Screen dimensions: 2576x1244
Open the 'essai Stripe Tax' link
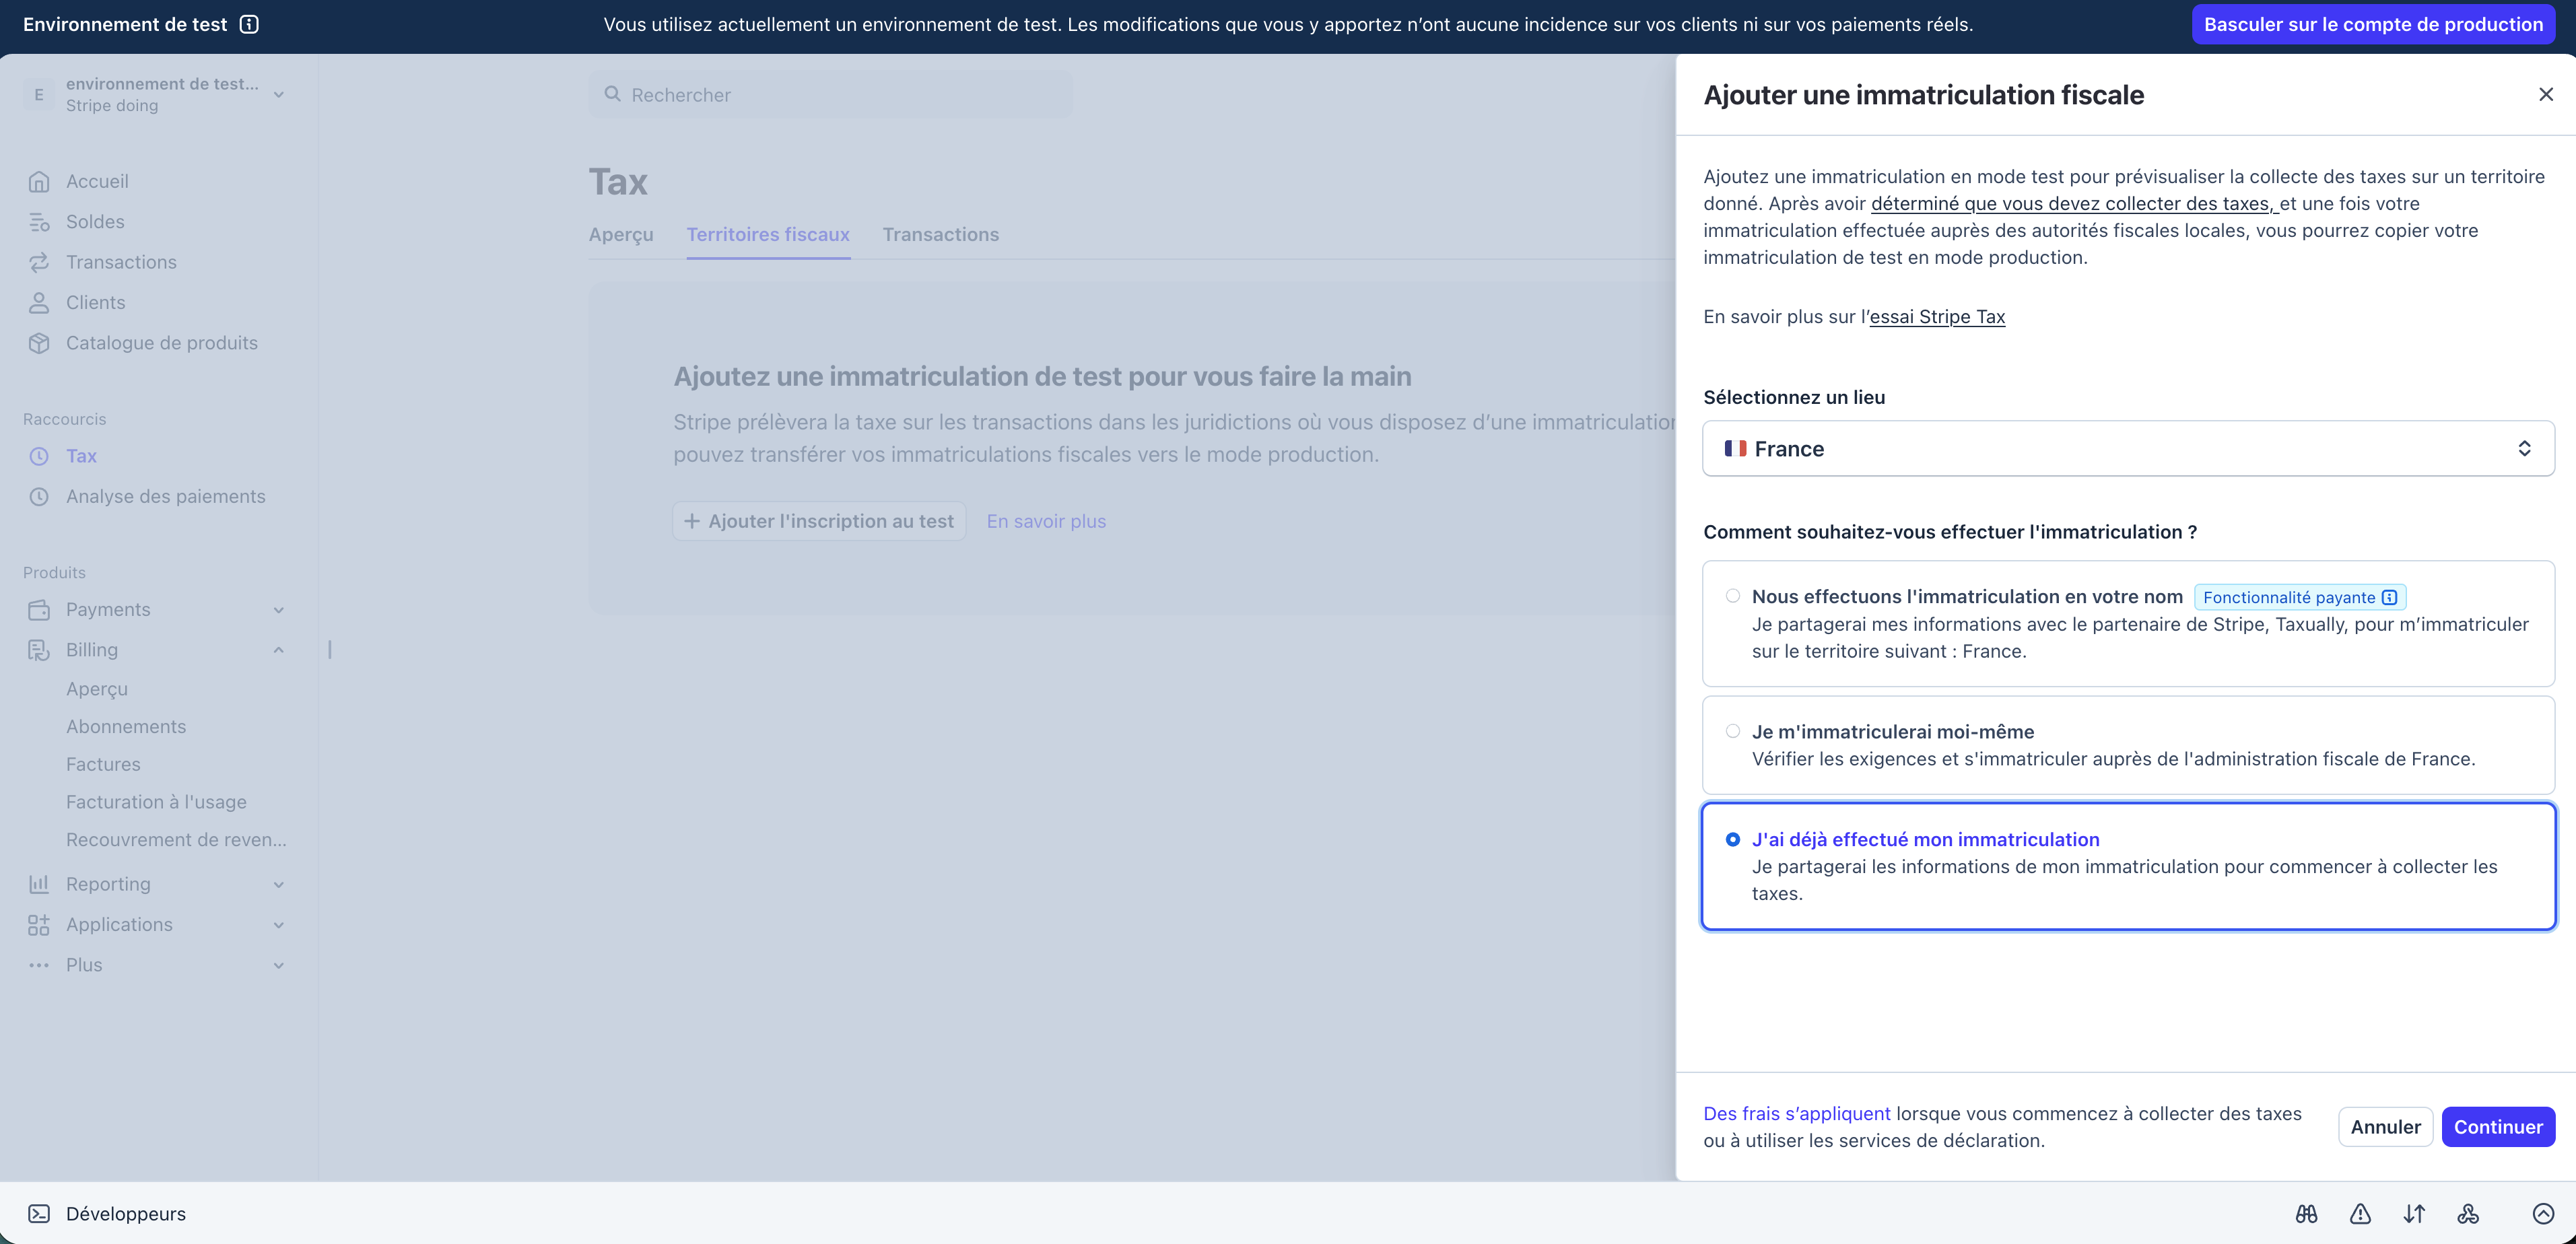[1937, 317]
